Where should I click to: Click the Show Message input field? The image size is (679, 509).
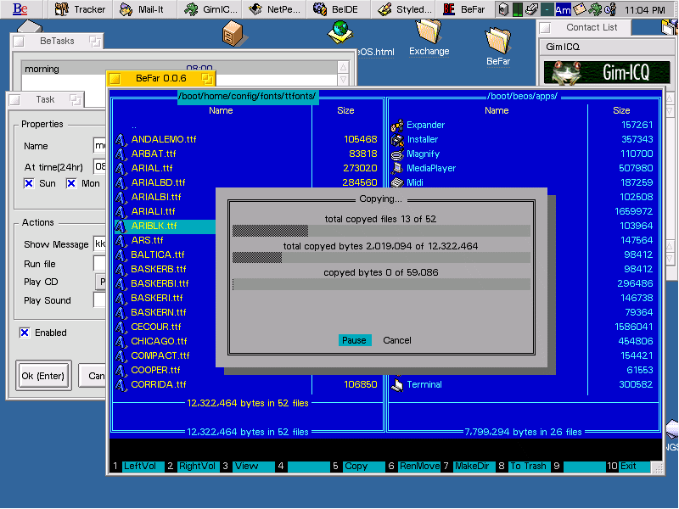pos(99,243)
